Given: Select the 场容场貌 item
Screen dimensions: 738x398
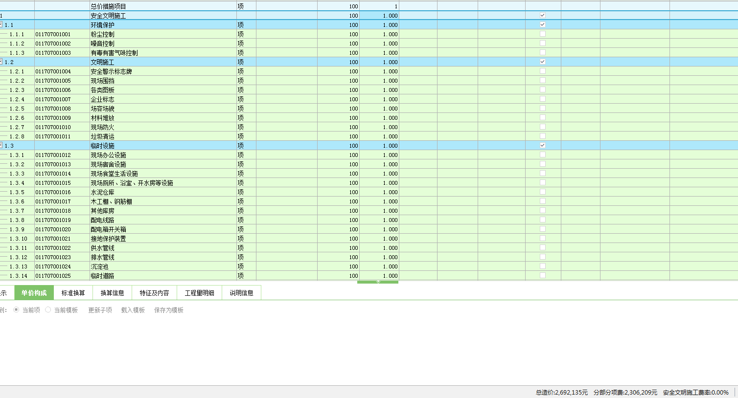Looking at the screenshot, I should coord(163,109).
